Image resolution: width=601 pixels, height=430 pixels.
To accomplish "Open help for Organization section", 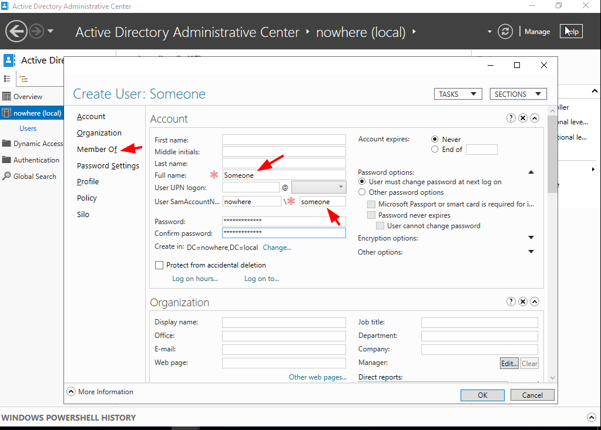I will [511, 302].
